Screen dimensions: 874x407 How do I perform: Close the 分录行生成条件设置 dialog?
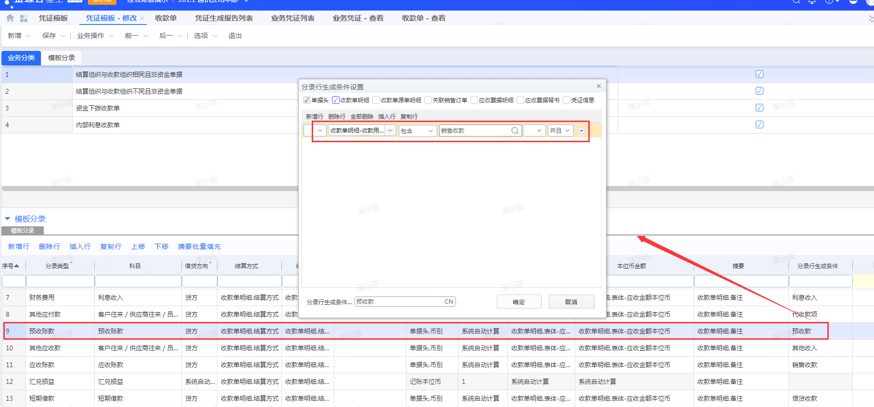[x=599, y=86]
